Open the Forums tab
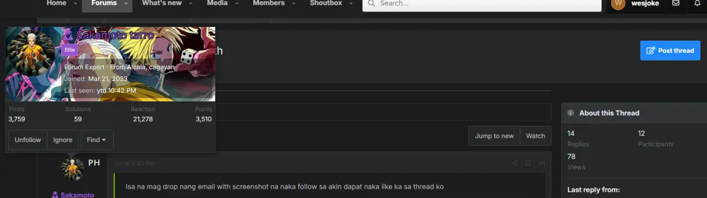 point(104,3)
